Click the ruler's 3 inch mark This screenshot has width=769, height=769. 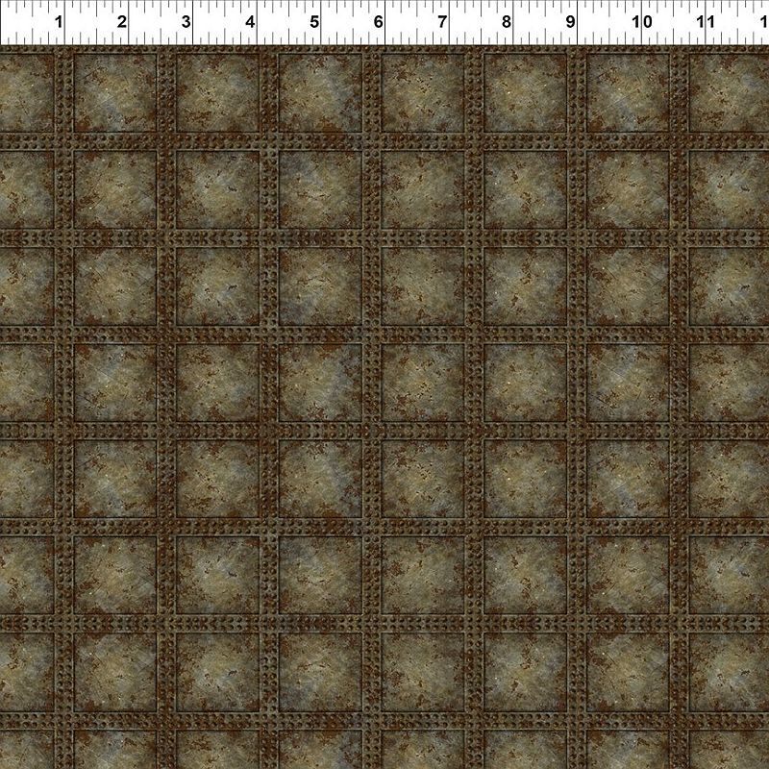coord(186,22)
